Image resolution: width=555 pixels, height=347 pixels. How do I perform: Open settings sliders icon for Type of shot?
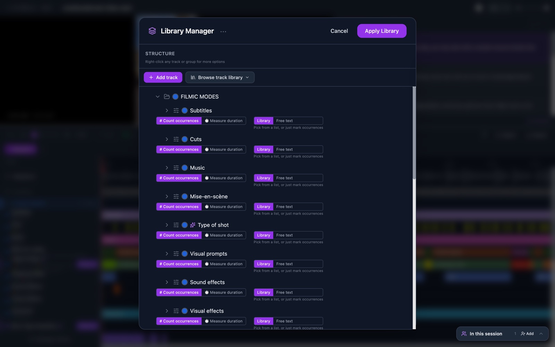pos(176,225)
